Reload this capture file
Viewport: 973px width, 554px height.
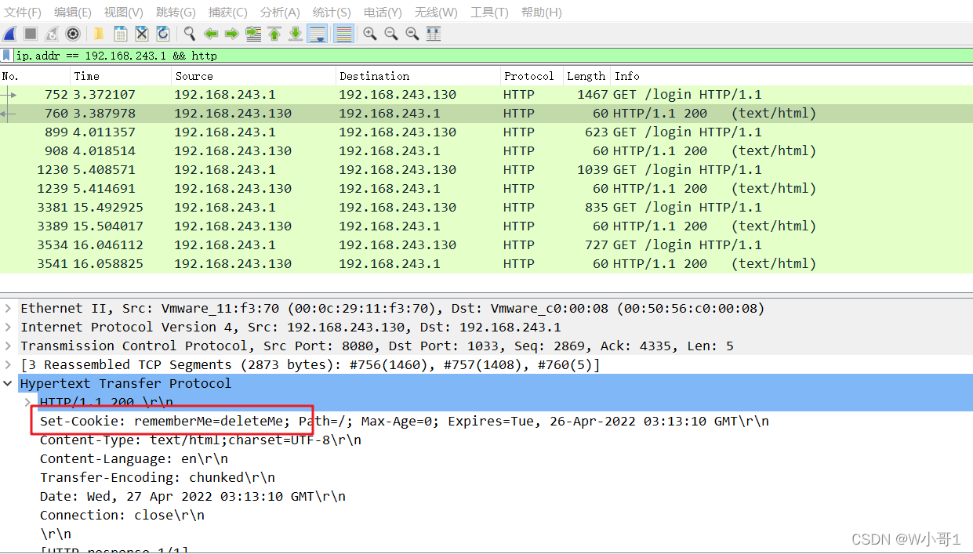162,34
